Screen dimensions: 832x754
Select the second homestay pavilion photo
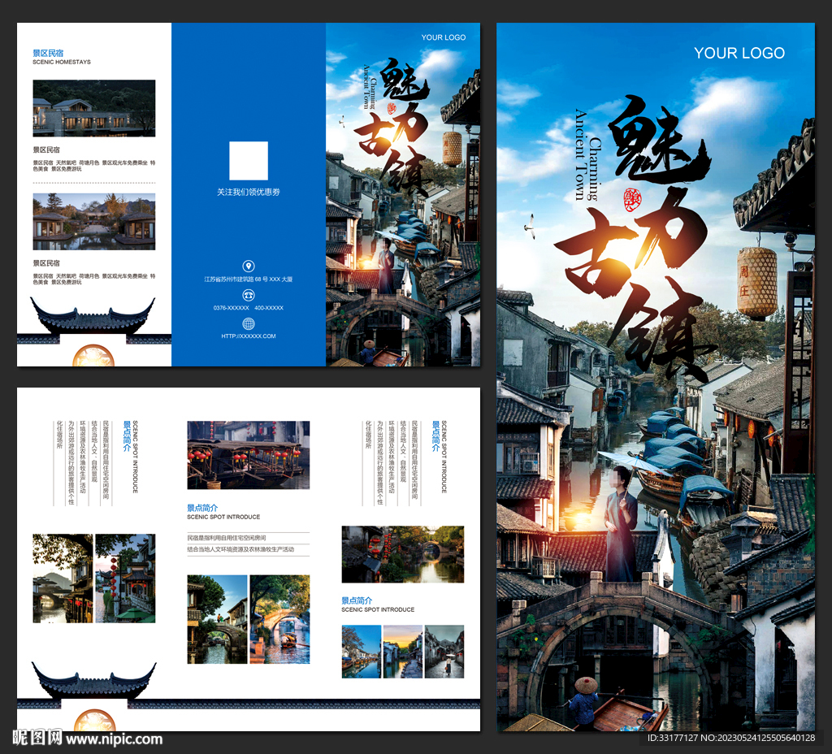coord(93,221)
